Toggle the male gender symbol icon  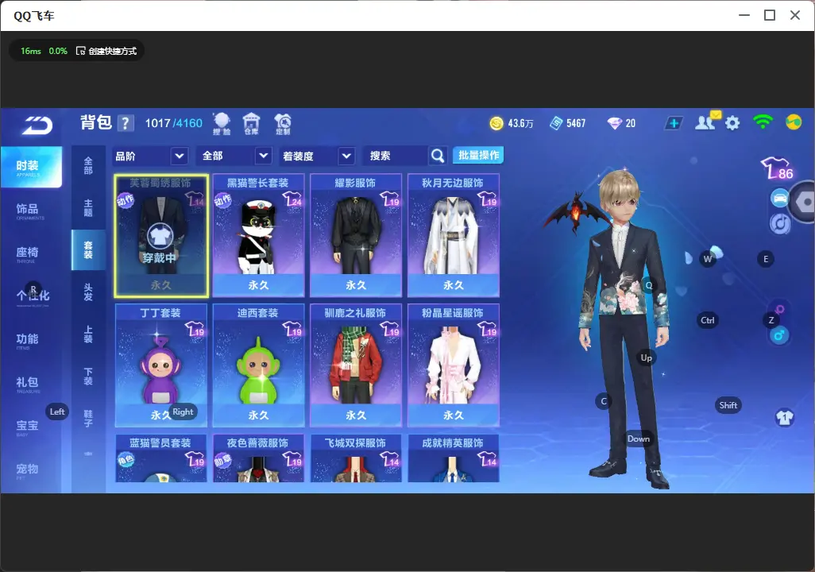click(778, 335)
